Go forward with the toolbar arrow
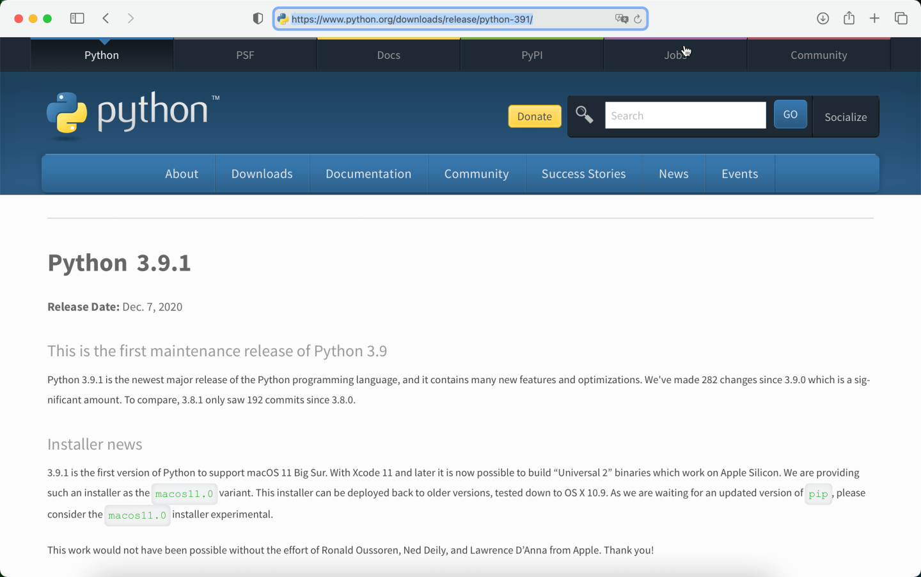Image resolution: width=921 pixels, height=577 pixels. [130, 19]
